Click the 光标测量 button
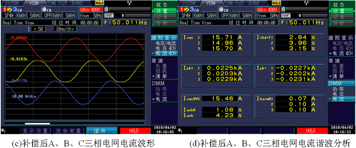356x148 pixels. tap(69, 131)
